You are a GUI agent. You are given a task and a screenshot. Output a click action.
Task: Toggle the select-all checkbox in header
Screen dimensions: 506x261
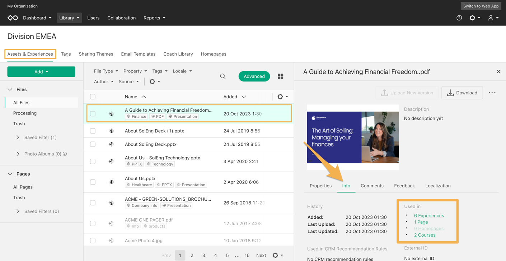click(93, 97)
